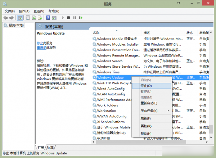The width and height of the screenshot is (216, 158).
Task: Select 服务(本地) in the left tree
Action: 14,25
